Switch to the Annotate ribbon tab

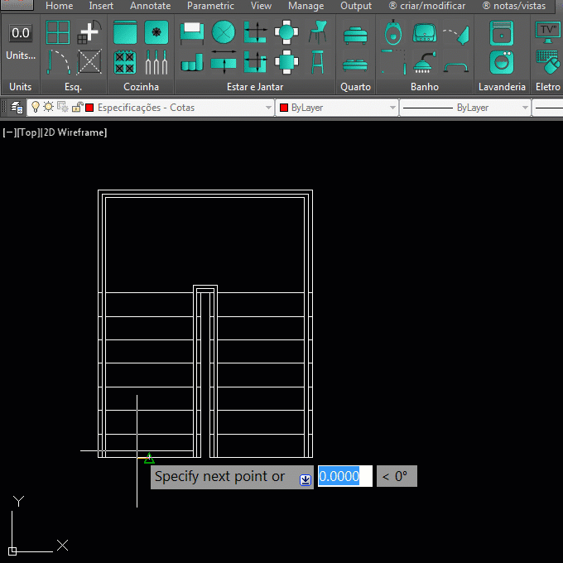coord(150,6)
